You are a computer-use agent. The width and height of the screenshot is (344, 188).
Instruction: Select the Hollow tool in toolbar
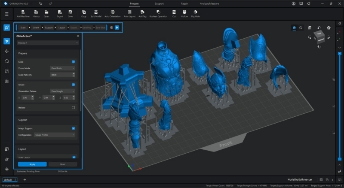point(184,12)
